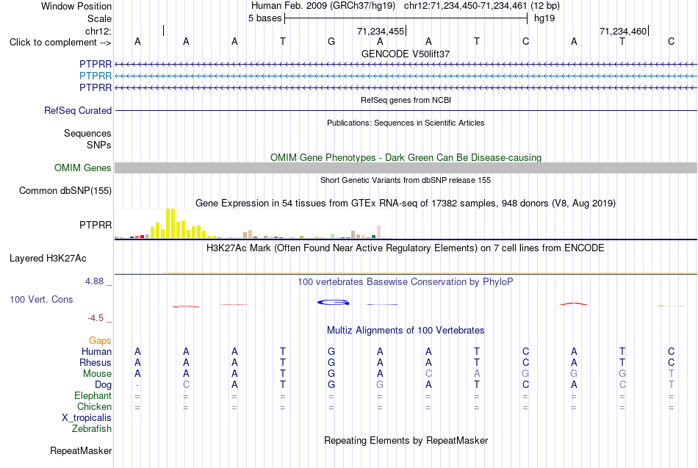Open the Multiz Alignments of 100 Vertebrates title
698x468 pixels.
[406, 331]
